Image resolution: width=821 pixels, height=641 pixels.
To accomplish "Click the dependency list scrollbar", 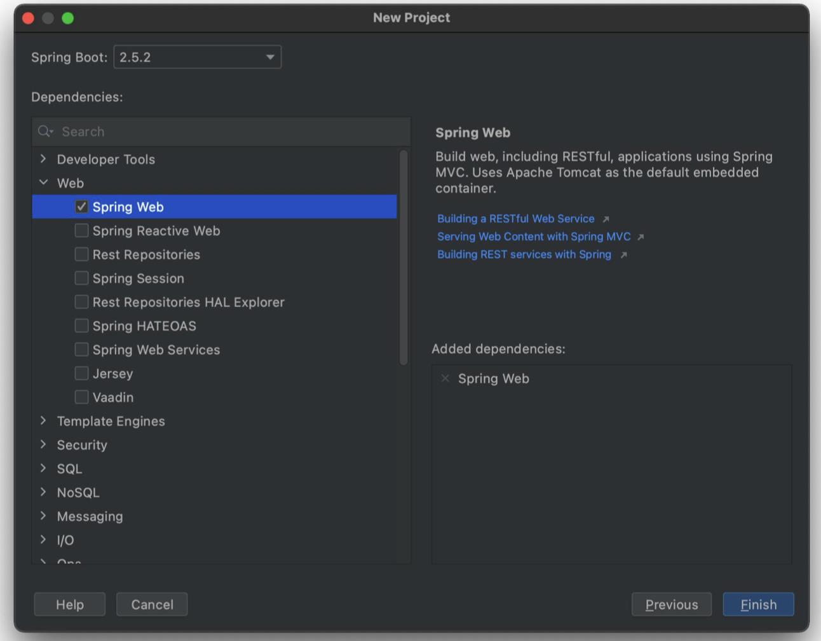I will (x=404, y=258).
